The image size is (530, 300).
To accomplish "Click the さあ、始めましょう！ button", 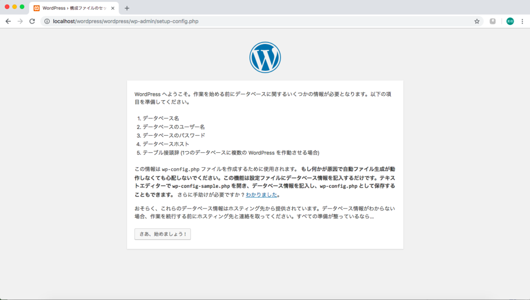I will (162, 234).
